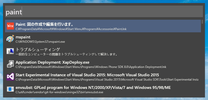This screenshot has width=208, height=100.
Task: Click the envsubst program icon
Action: (x=10, y=89)
